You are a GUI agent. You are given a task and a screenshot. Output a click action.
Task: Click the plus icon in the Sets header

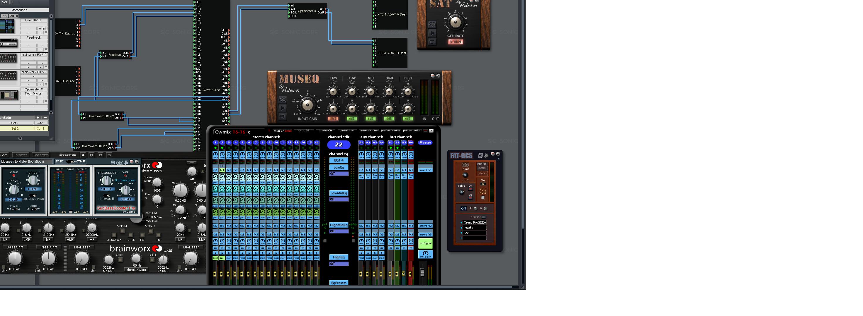pyautogui.click(x=38, y=118)
